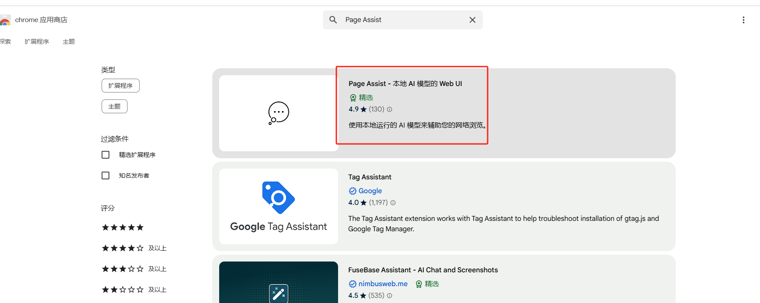Image resolution: width=760 pixels, height=303 pixels.
Task: Click the 精选 badge under Page Assist
Action: point(361,98)
